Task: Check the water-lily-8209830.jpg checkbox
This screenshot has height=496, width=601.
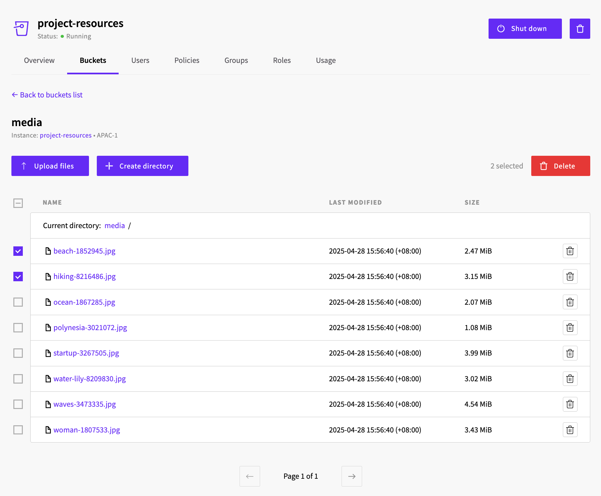Action: point(18,379)
